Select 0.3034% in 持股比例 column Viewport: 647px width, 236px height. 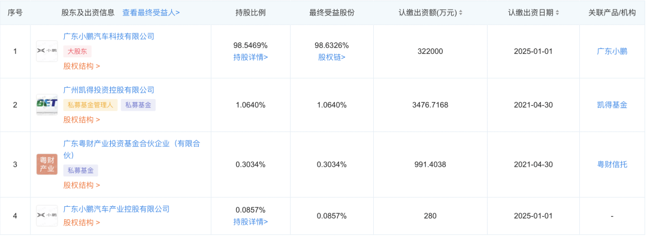tap(250, 165)
